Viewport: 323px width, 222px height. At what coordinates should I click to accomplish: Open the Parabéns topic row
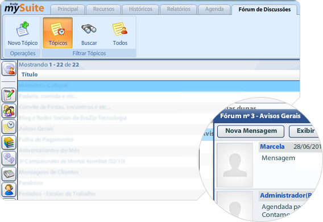pos(31,183)
